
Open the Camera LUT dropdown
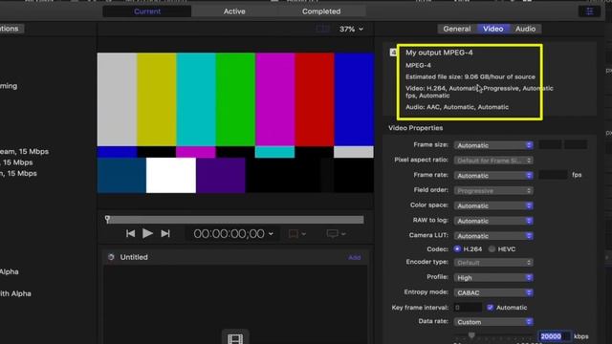493,236
